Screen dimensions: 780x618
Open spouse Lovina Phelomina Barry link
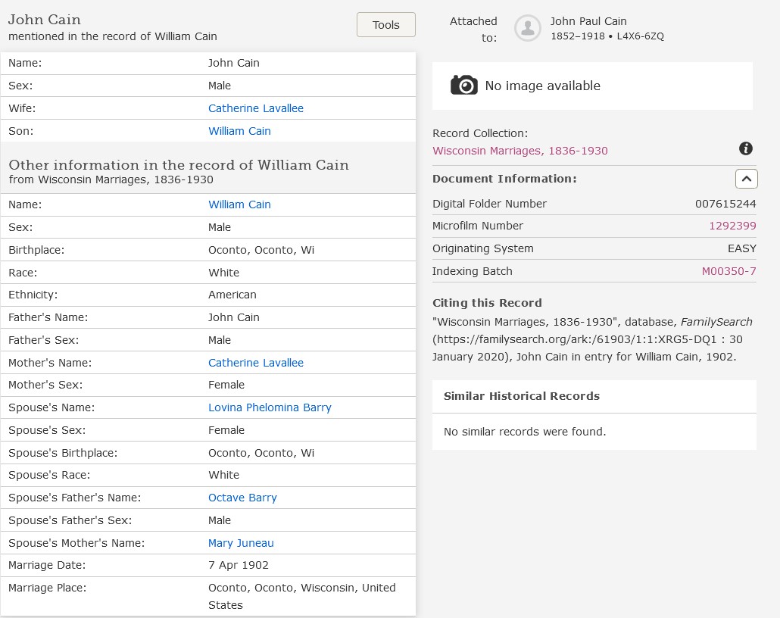(270, 407)
